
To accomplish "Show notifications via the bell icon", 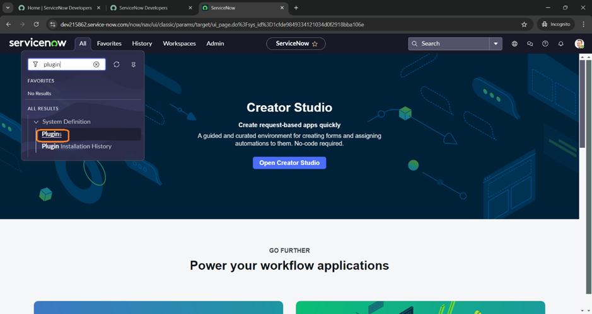I will click(x=560, y=43).
